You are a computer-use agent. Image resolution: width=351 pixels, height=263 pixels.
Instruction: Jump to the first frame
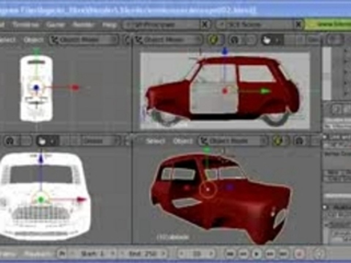[230, 254]
